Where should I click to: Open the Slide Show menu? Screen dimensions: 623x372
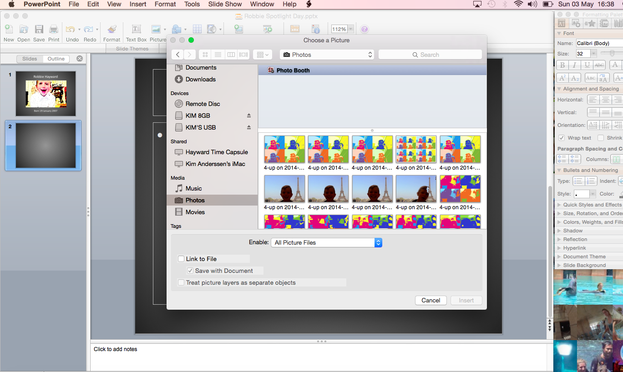click(225, 4)
